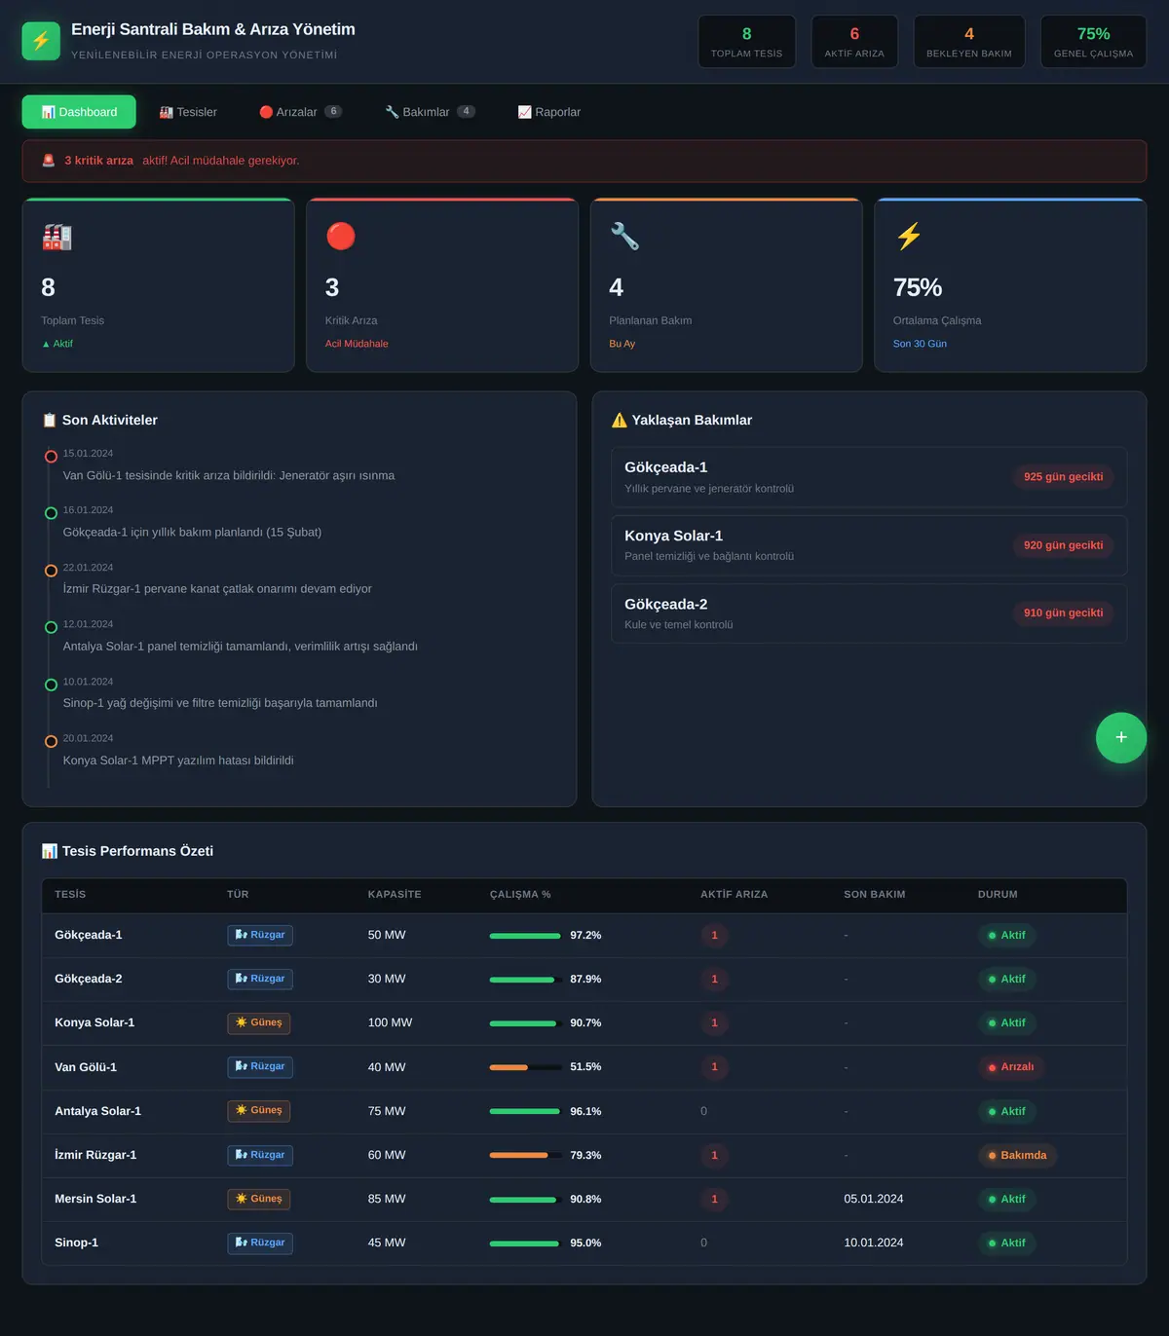
Task: Switch to the Tesisler tab
Action: [x=188, y=112]
